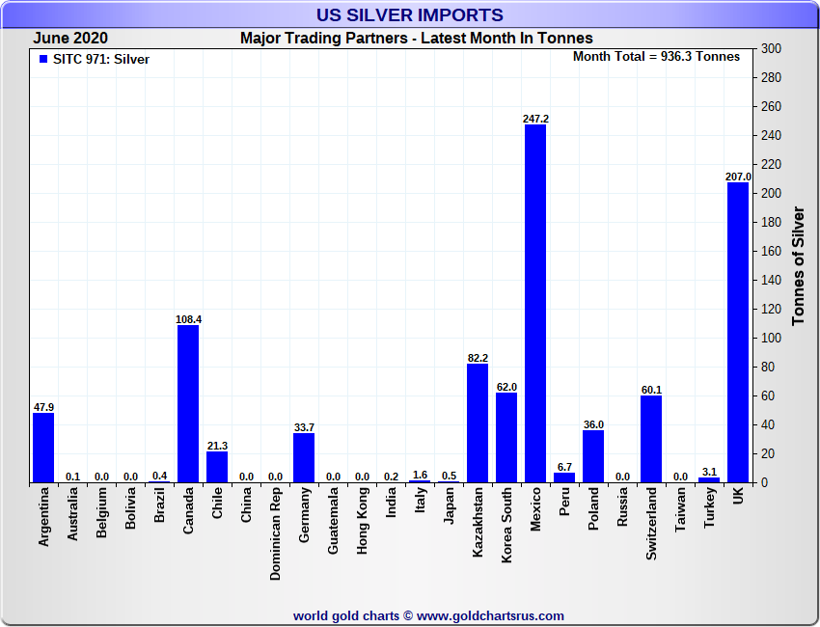
Task: Click the "Taiwan" axis label
Action: pos(680,510)
